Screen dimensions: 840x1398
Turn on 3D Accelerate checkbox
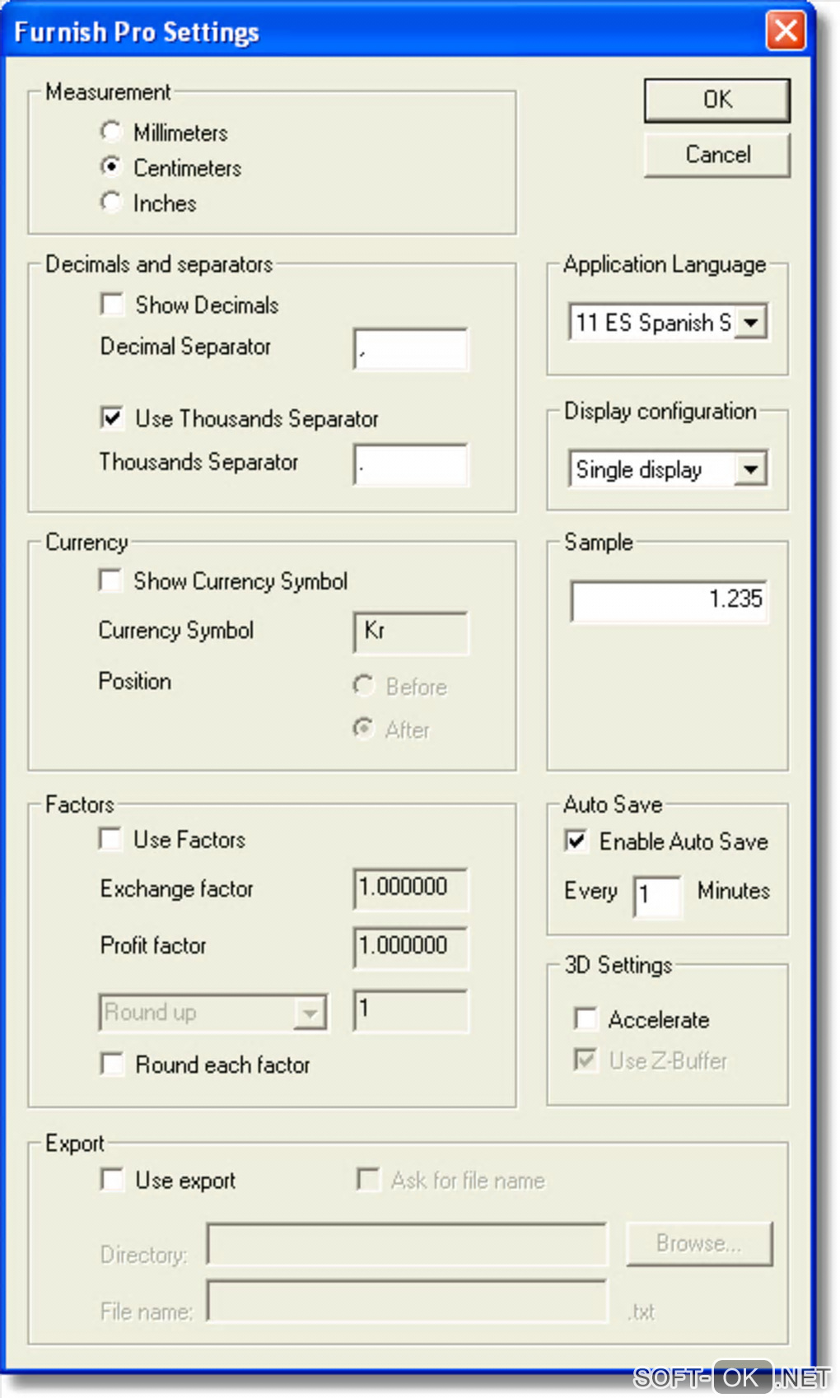586,1019
